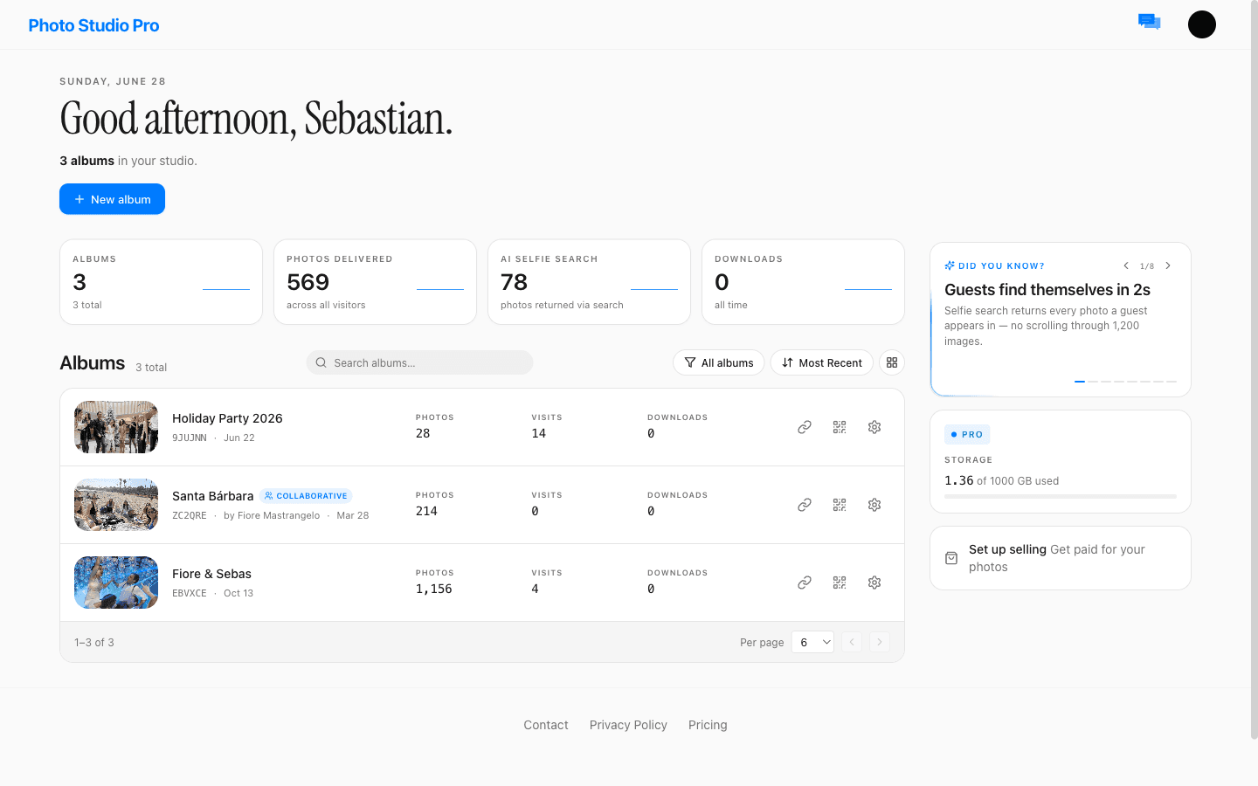Open the chat messages icon
Viewport: 1258px width, 786px height.
click(1149, 22)
